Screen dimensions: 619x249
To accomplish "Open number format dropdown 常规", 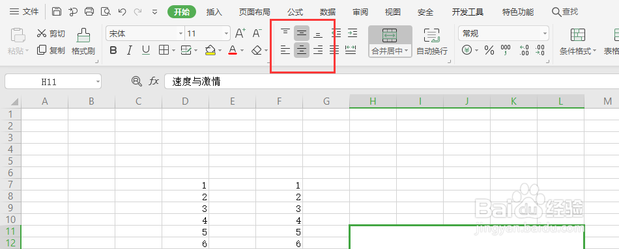I will pos(545,34).
